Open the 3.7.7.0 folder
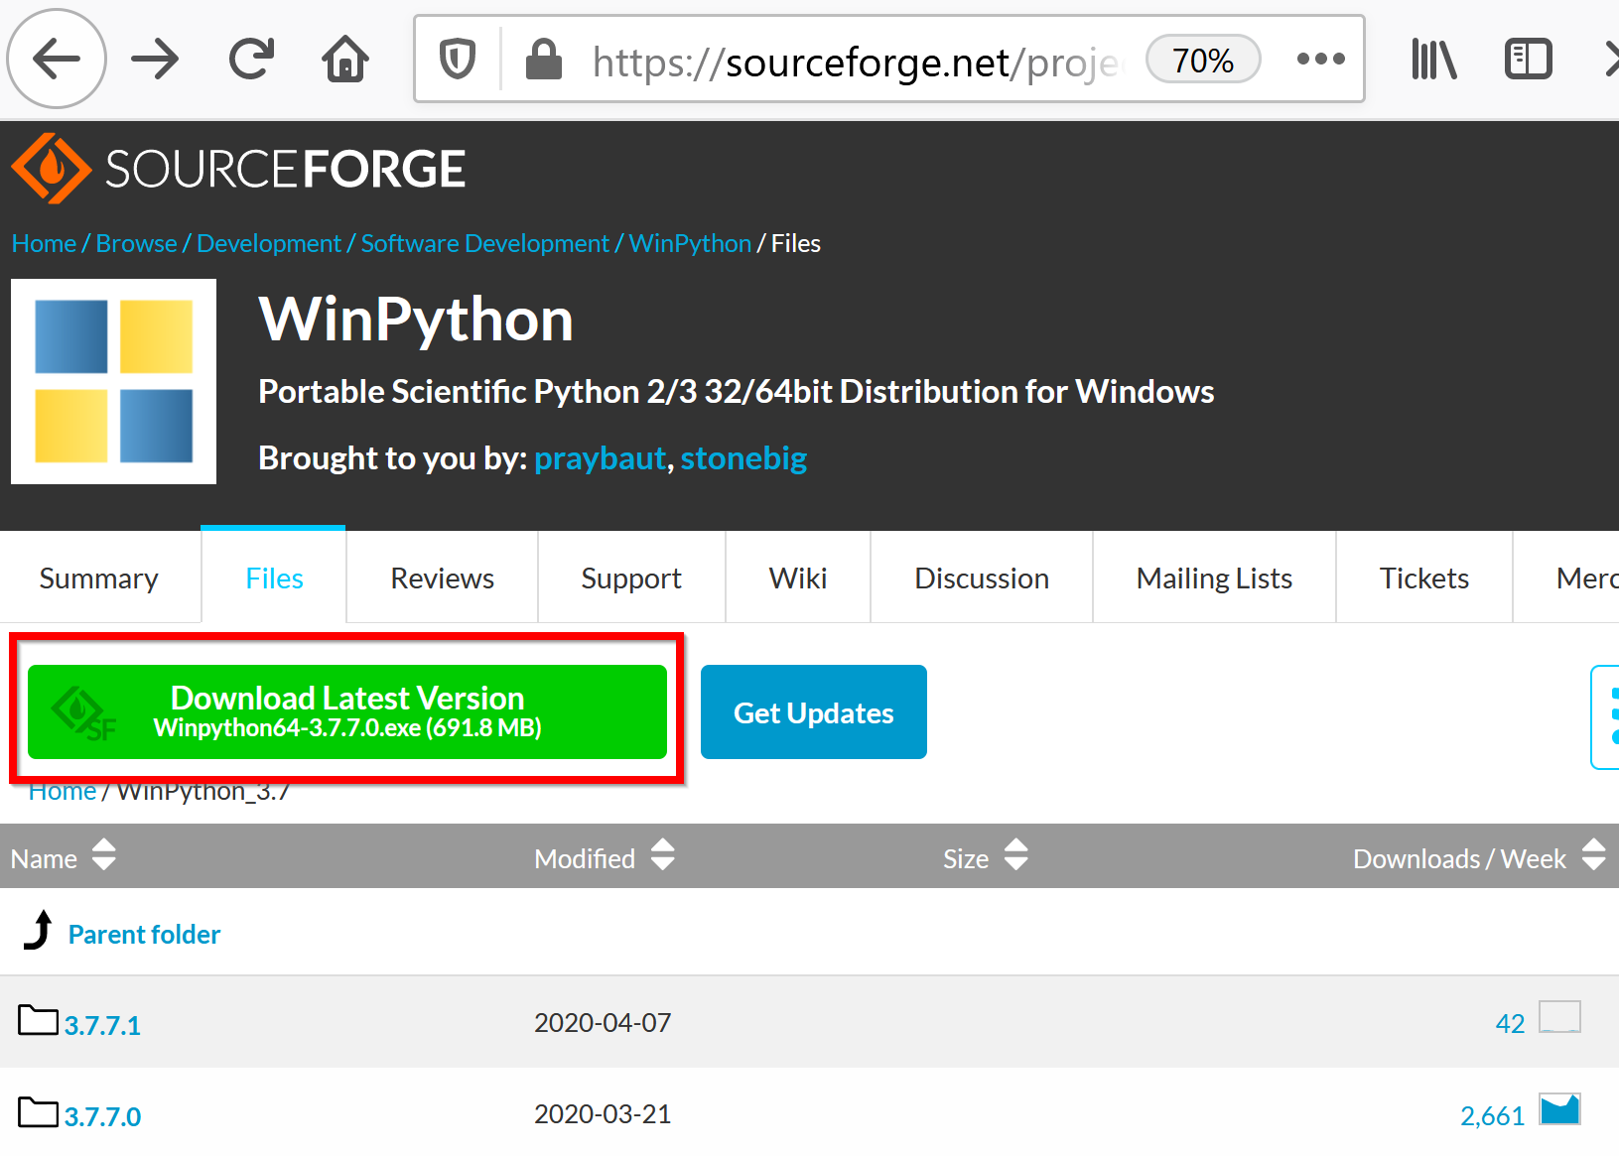The width and height of the screenshot is (1619, 1156). [102, 1116]
